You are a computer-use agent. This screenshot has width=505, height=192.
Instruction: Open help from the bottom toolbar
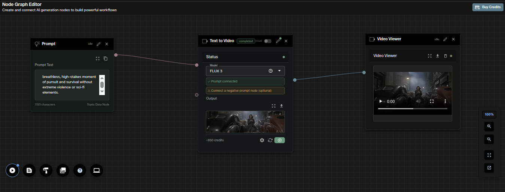(80, 170)
